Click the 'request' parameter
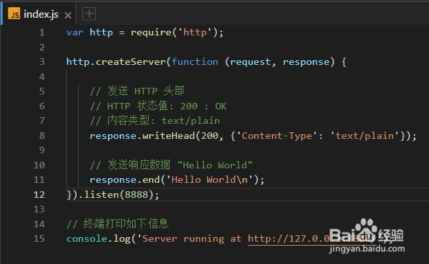 (x=250, y=62)
